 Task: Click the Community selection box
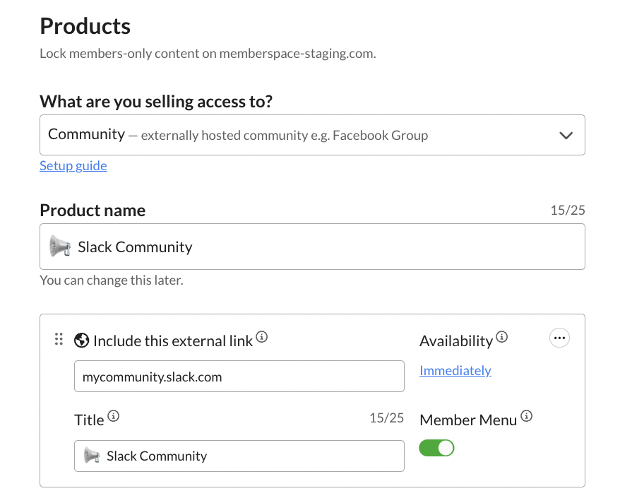pyautogui.click(x=312, y=134)
